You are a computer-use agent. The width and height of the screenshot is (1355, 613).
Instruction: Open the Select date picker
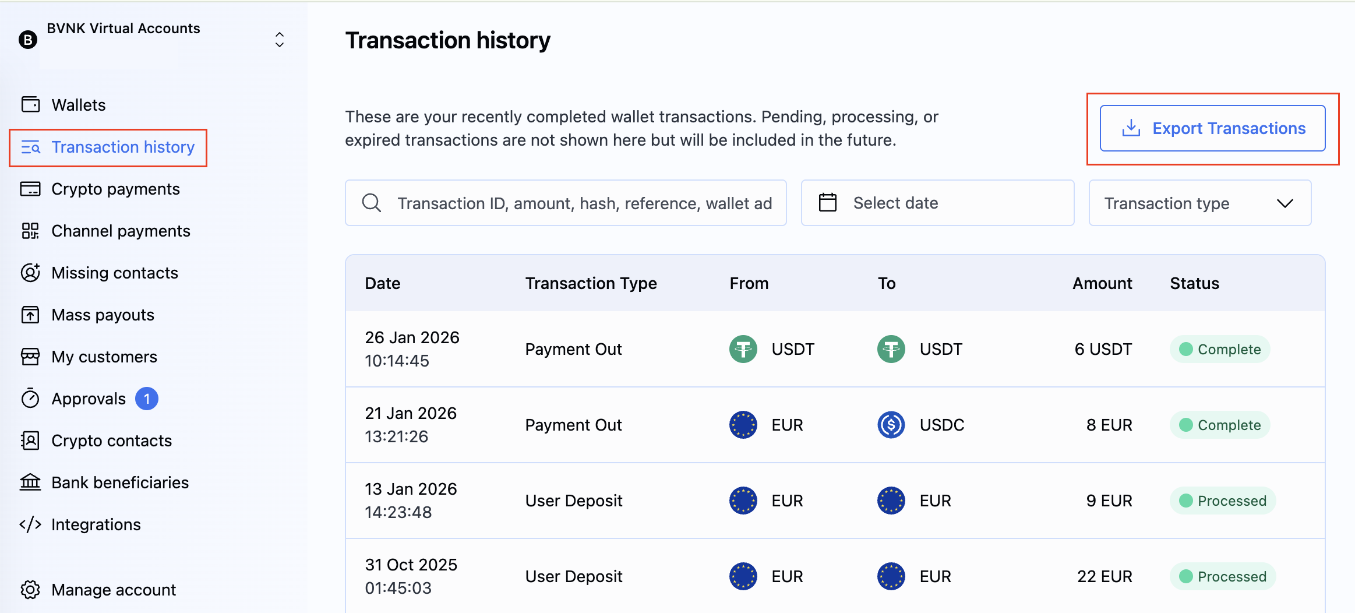pyautogui.click(x=937, y=203)
